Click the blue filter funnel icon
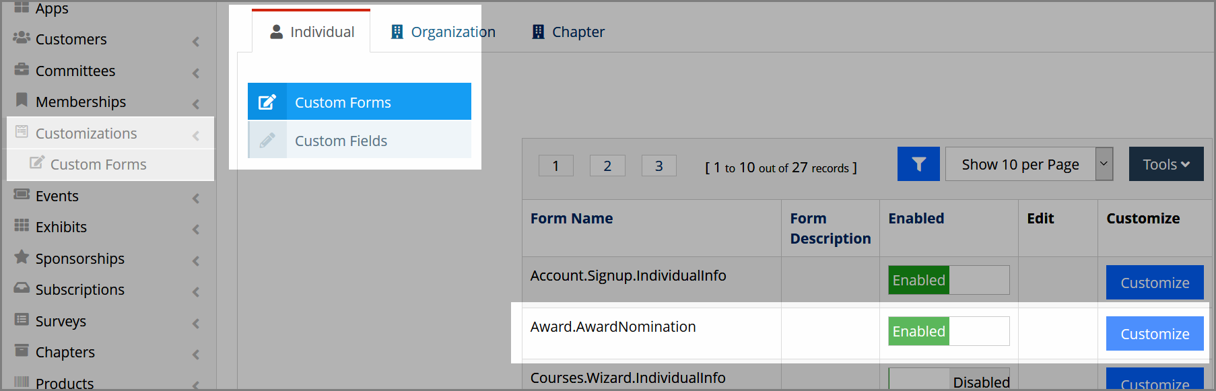This screenshot has width=1216, height=391. [x=918, y=164]
